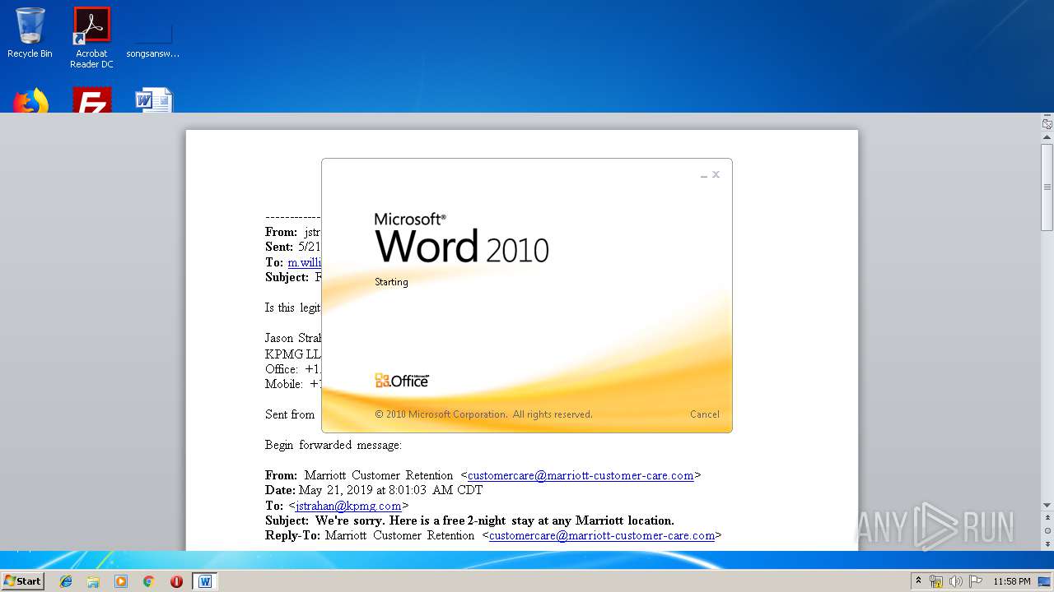Click the Subject line about Marriott stay
This screenshot has width=1054, height=592.
coord(469,520)
